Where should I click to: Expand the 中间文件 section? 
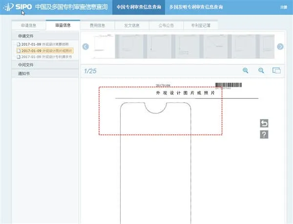tap(45, 65)
